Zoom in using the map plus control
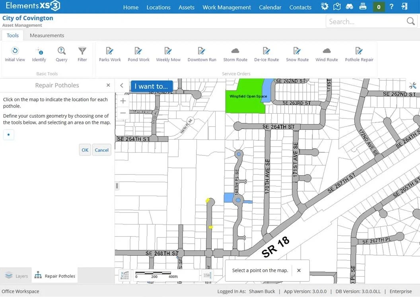Screen dimensions: 420x297 [x=123, y=101]
